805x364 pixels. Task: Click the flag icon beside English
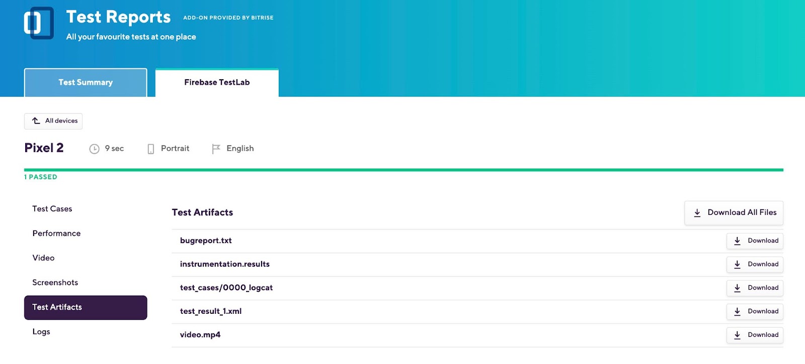[x=216, y=149]
